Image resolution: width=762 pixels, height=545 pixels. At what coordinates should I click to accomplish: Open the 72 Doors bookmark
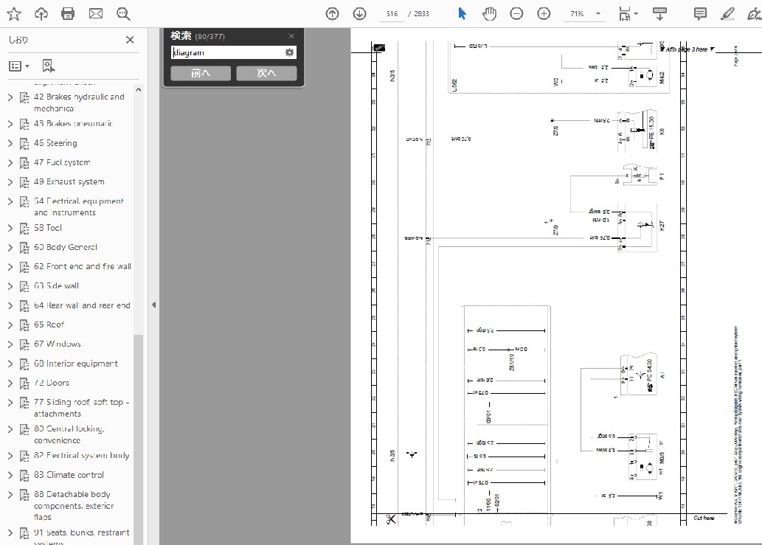click(52, 383)
